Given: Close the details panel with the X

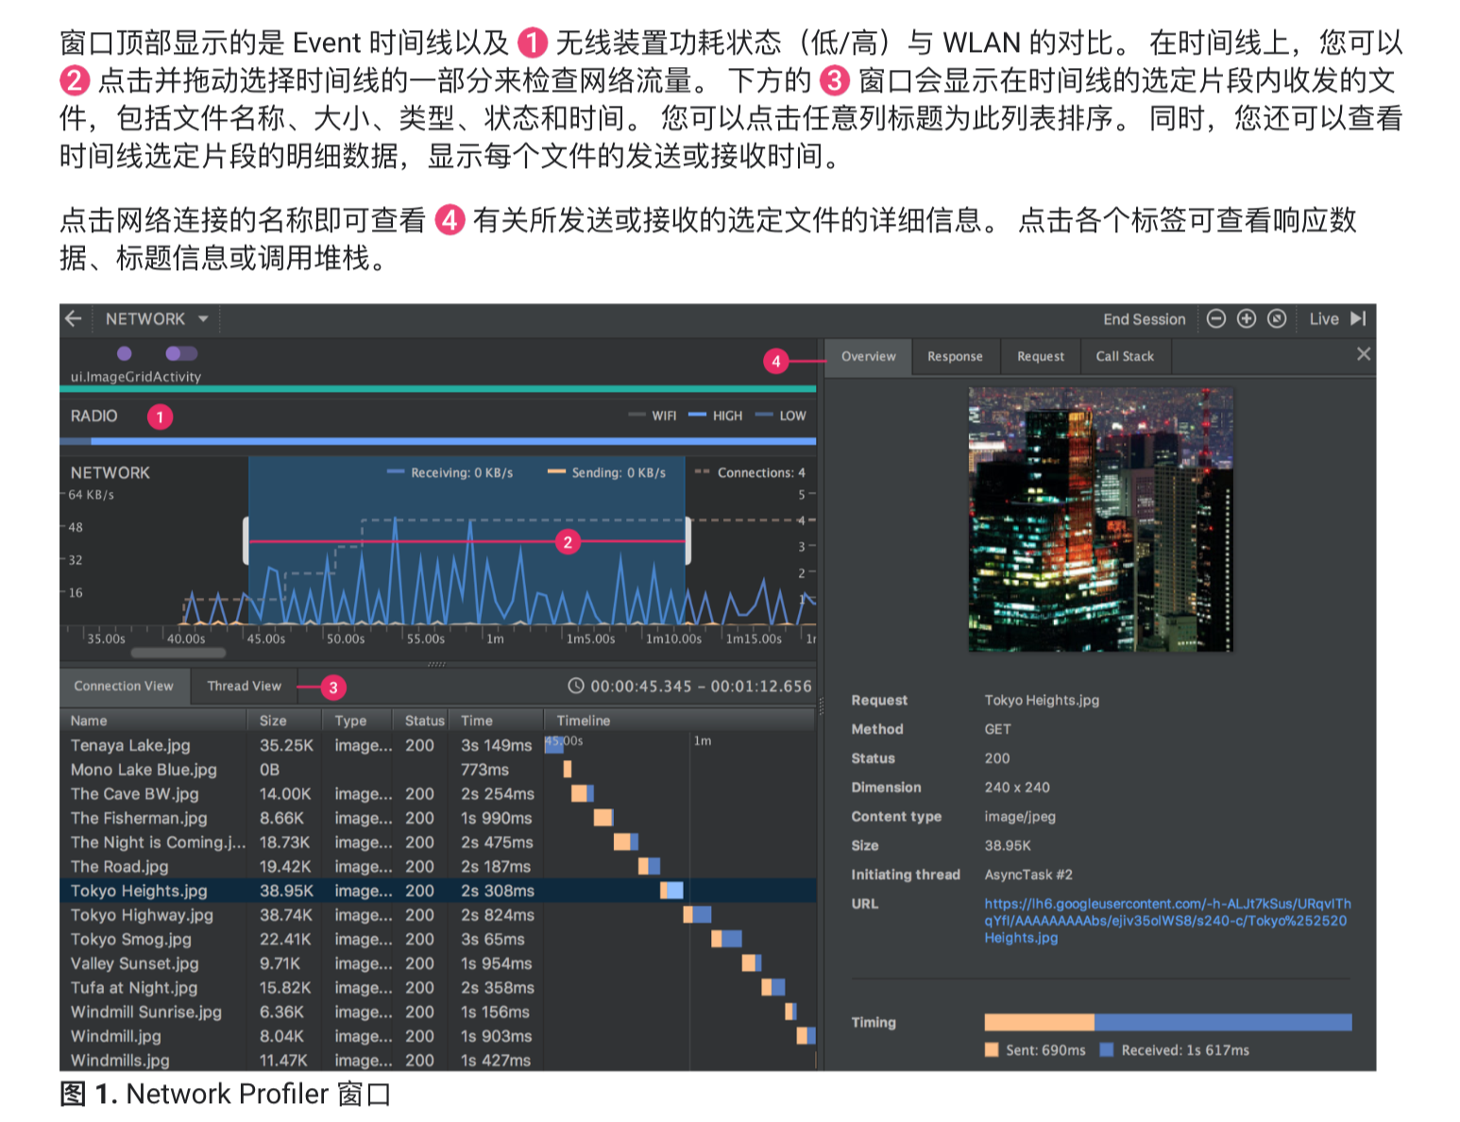Looking at the screenshot, I should (1363, 354).
